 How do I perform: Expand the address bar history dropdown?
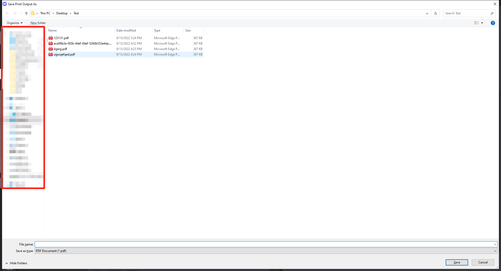click(427, 13)
